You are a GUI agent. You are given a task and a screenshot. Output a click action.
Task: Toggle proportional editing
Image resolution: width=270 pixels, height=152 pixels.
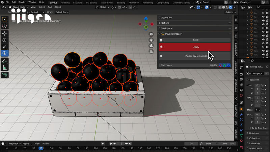click(x=130, y=7)
